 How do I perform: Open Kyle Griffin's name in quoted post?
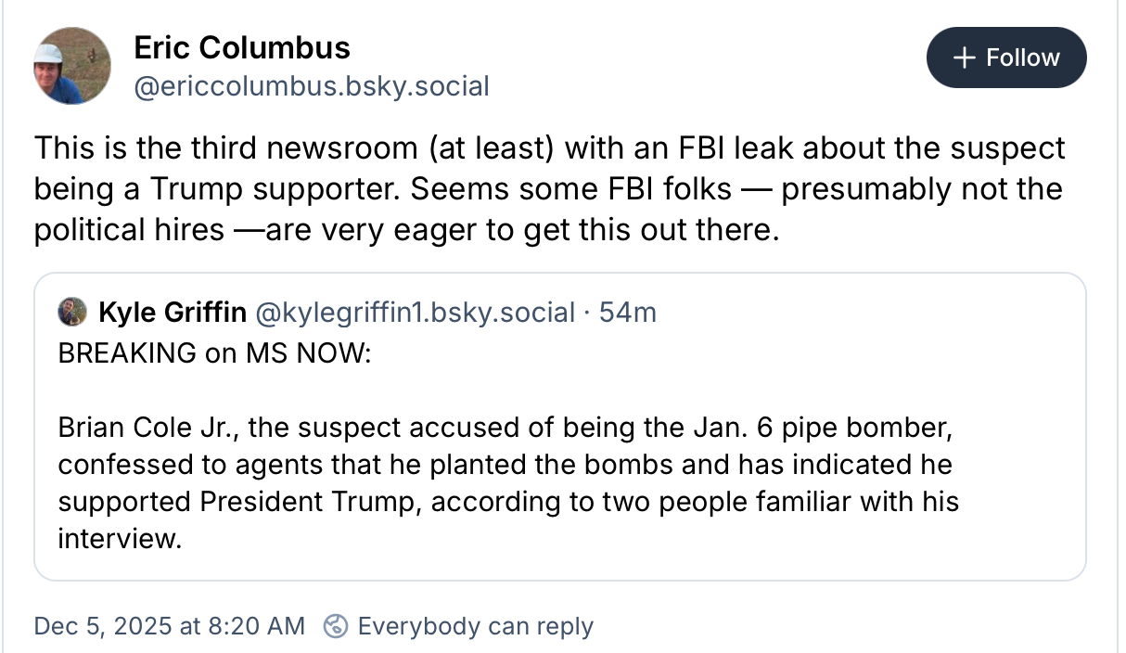click(173, 313)
